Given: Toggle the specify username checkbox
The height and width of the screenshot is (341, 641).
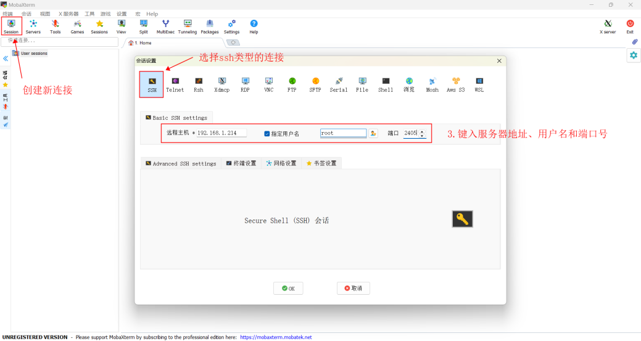Looking at the screenshot, I should (267, 134).
